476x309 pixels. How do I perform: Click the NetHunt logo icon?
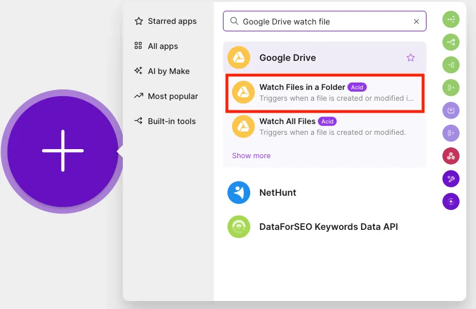point(239,192)
